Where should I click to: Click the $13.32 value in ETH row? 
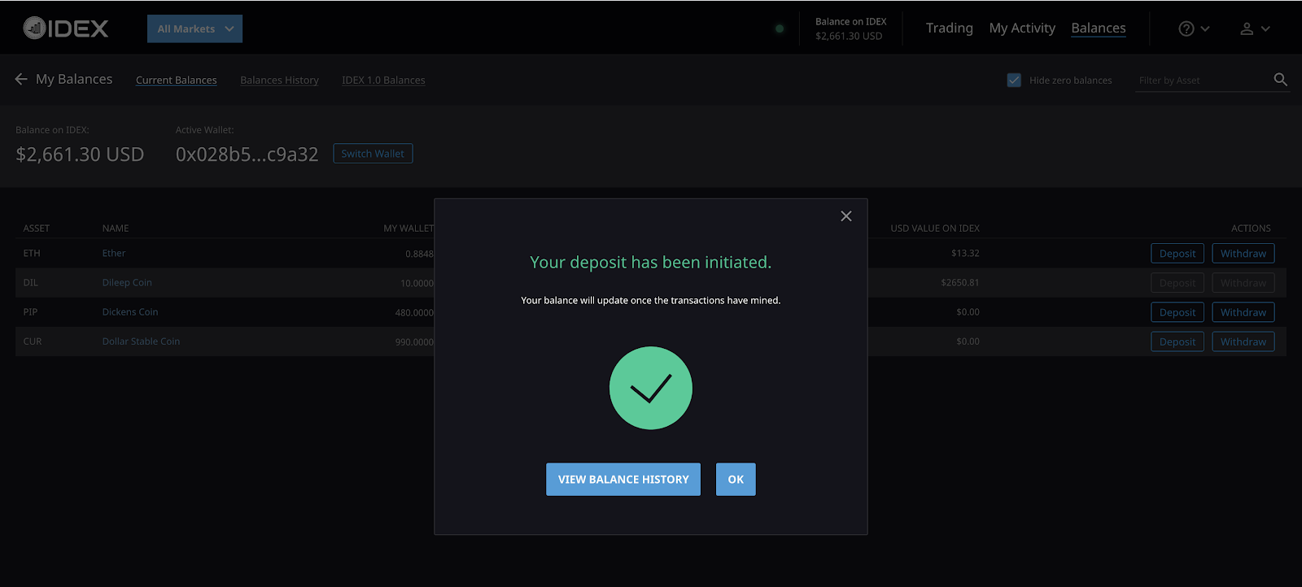[x=965, y=254]
